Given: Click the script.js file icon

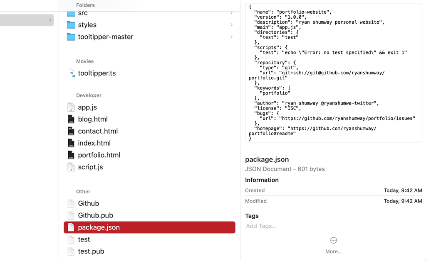Looking at the screenshot, I should pos(71,167).
